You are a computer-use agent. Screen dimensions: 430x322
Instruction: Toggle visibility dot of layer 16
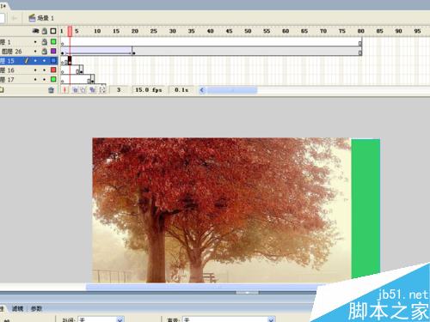tap(35, 70)
